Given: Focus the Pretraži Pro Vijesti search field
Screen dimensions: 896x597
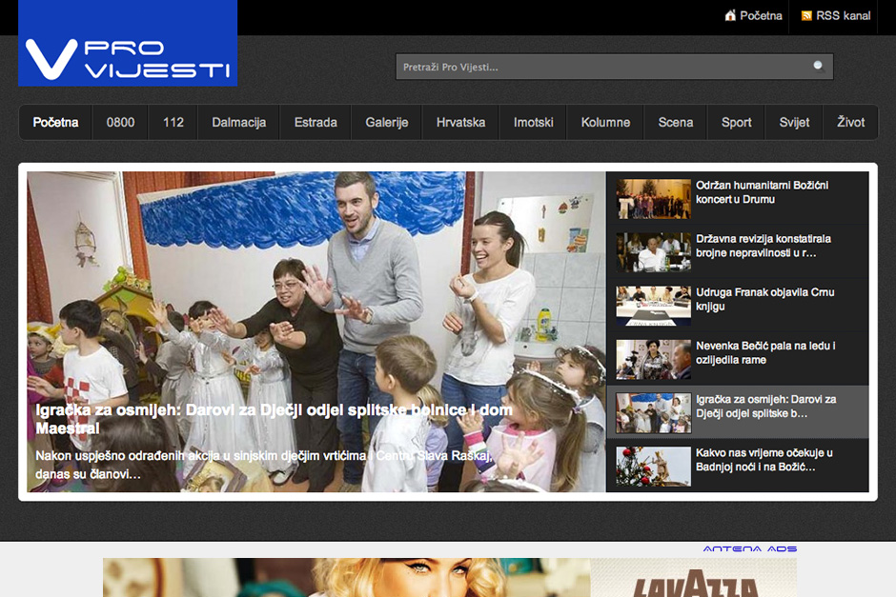Looking at the screenshot, I should (601, 67).
